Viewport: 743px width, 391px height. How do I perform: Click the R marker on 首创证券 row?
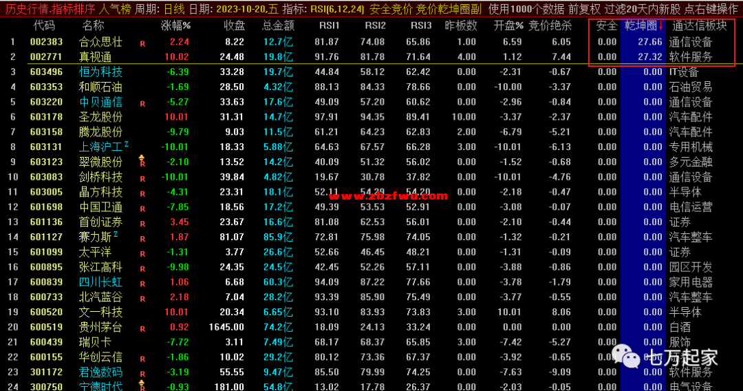[142, 224]
